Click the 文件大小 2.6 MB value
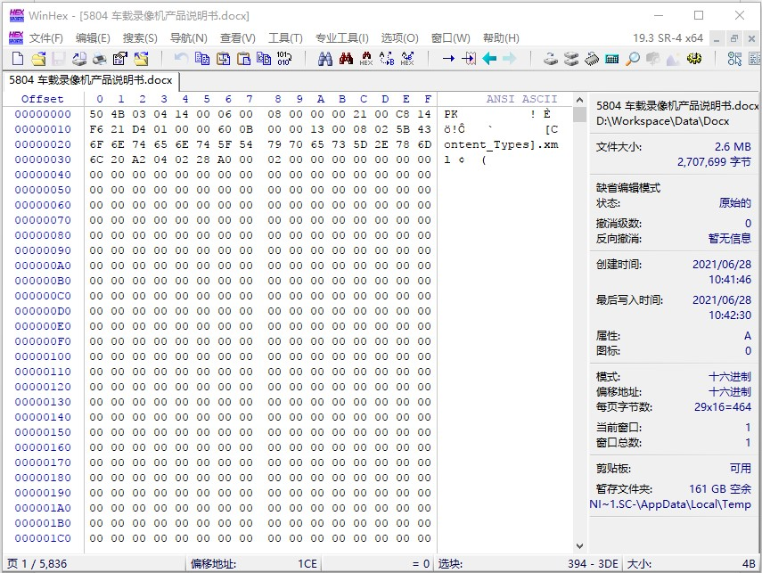The height and width of the screenshot is (573, 762). point(733,147)
